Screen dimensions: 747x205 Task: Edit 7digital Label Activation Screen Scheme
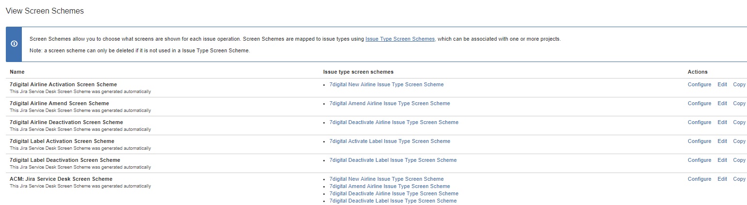(722, 141)
